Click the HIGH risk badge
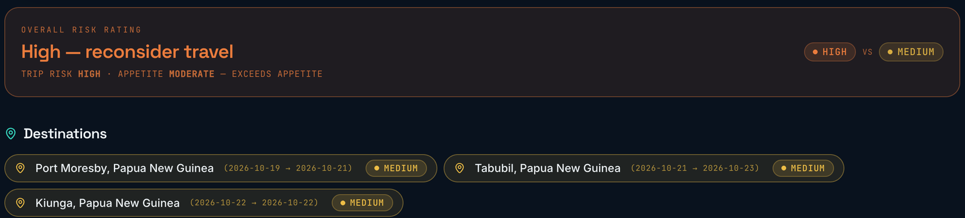Viewport: 965px width, 218px height. (830, 52)
